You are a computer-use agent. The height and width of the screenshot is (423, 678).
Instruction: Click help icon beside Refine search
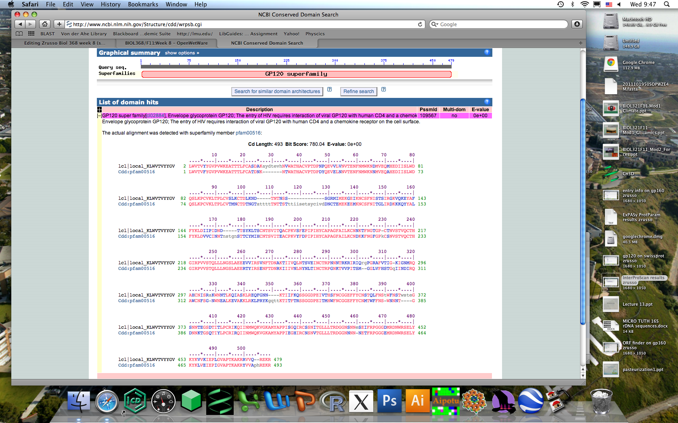pos(383,89)
